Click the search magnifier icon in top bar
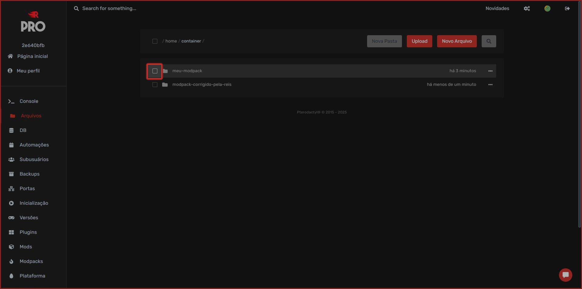 76,8
